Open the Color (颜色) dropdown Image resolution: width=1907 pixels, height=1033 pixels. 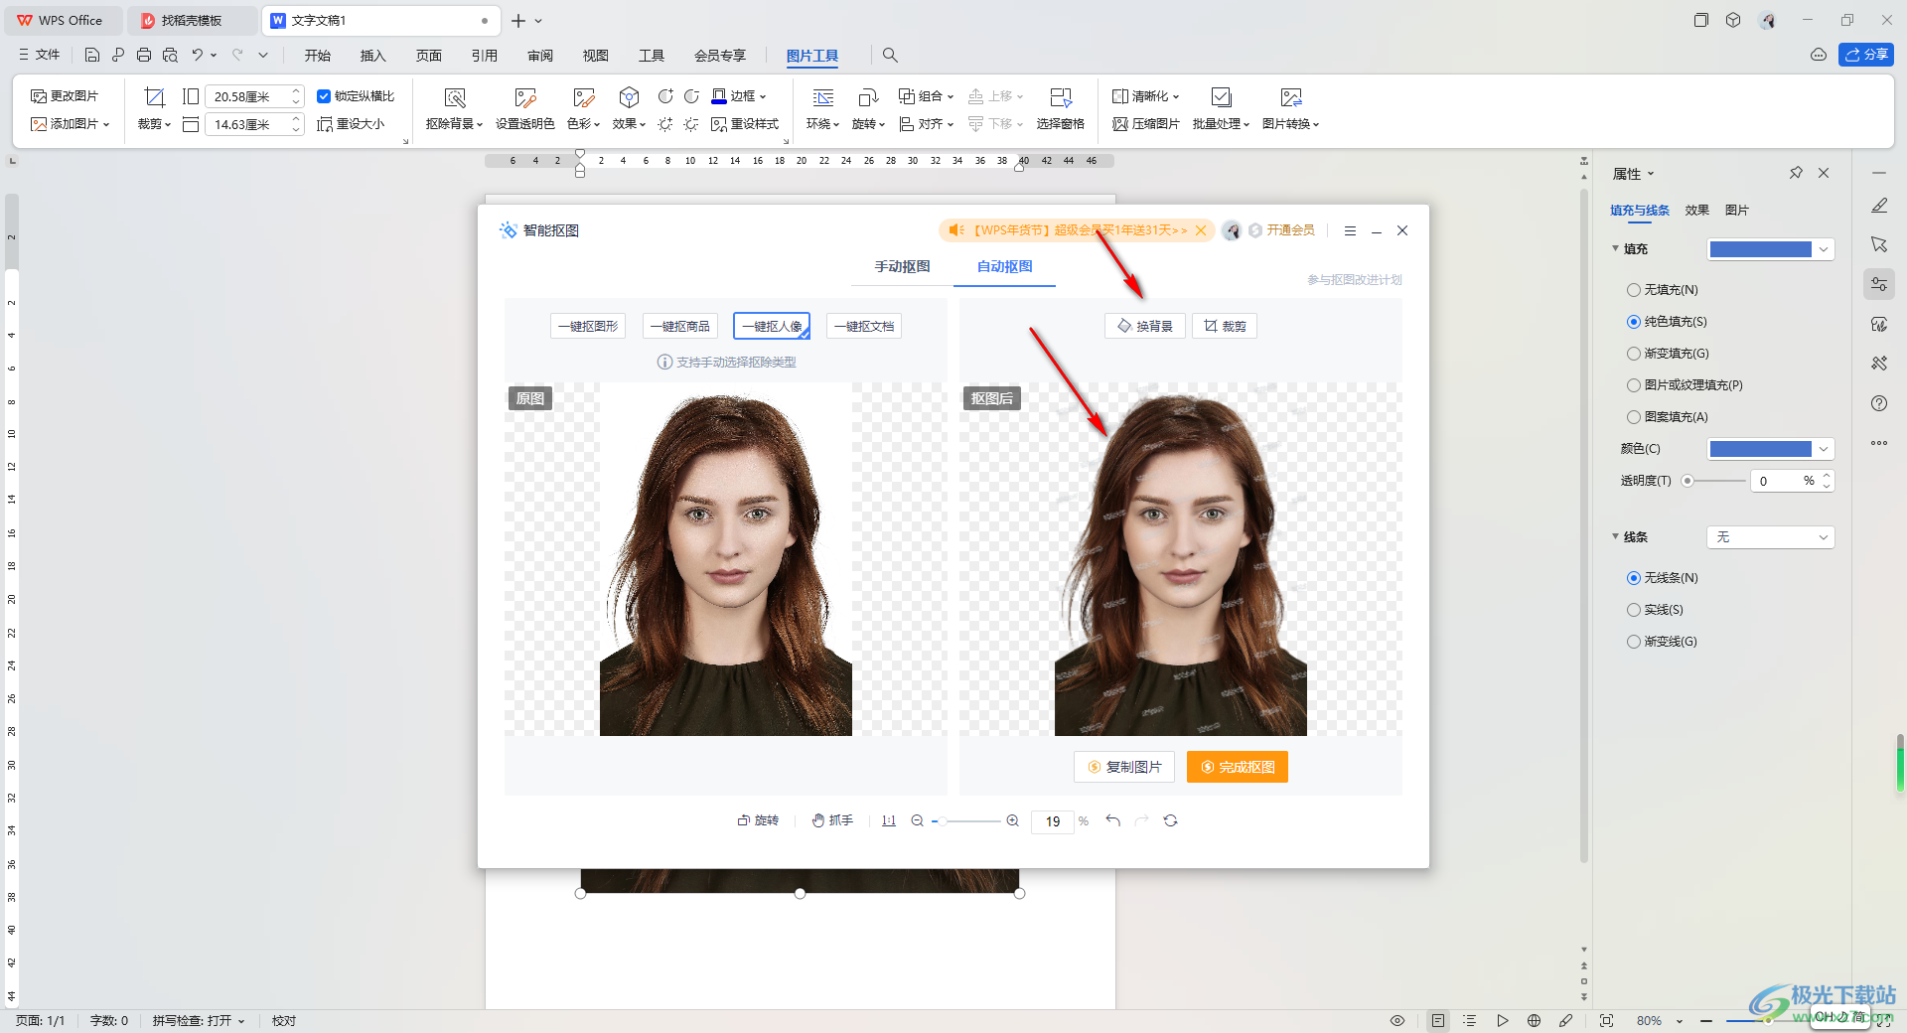pos(1771,449)
